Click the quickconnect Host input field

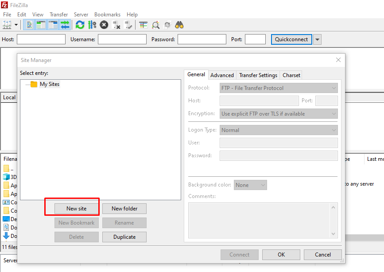(x=41, y=39)
